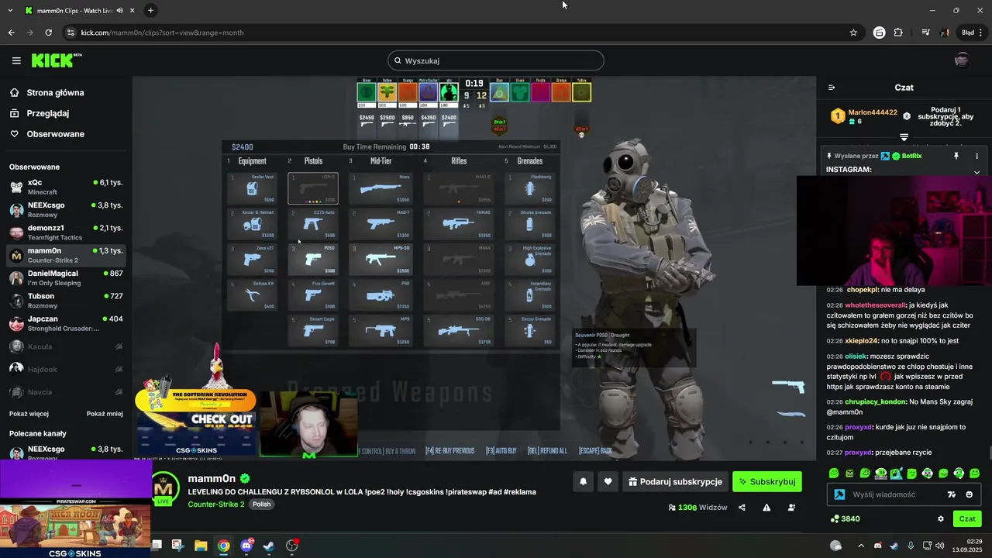Screen dimensions: 992x558
Task: Open pinned message three-dot options
Action: pyautogui.click(x=976, y=156)
